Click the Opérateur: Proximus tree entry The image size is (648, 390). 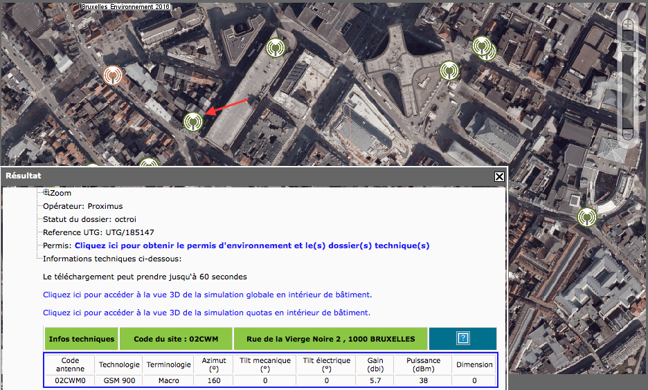pyautogui.click(x=83, y=206)
